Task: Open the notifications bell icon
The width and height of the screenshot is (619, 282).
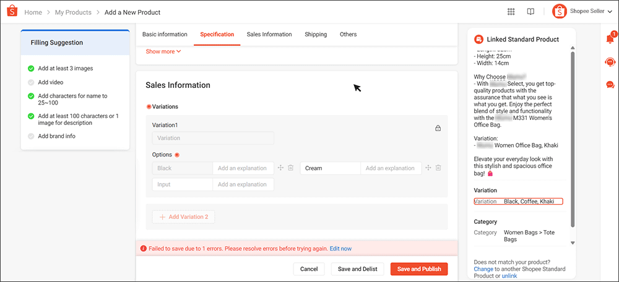Action: 610,39
